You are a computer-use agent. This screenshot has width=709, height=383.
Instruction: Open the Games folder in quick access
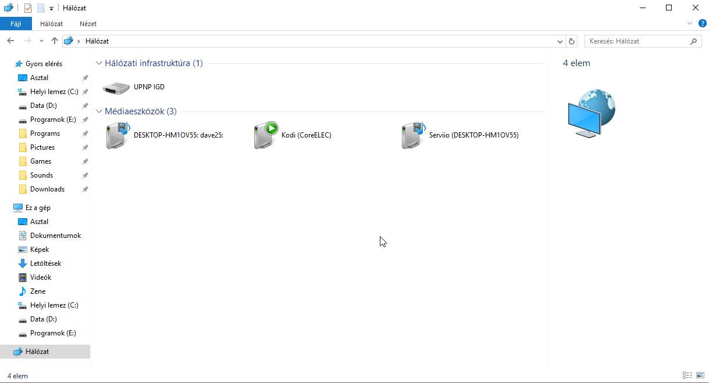point(41,161)
